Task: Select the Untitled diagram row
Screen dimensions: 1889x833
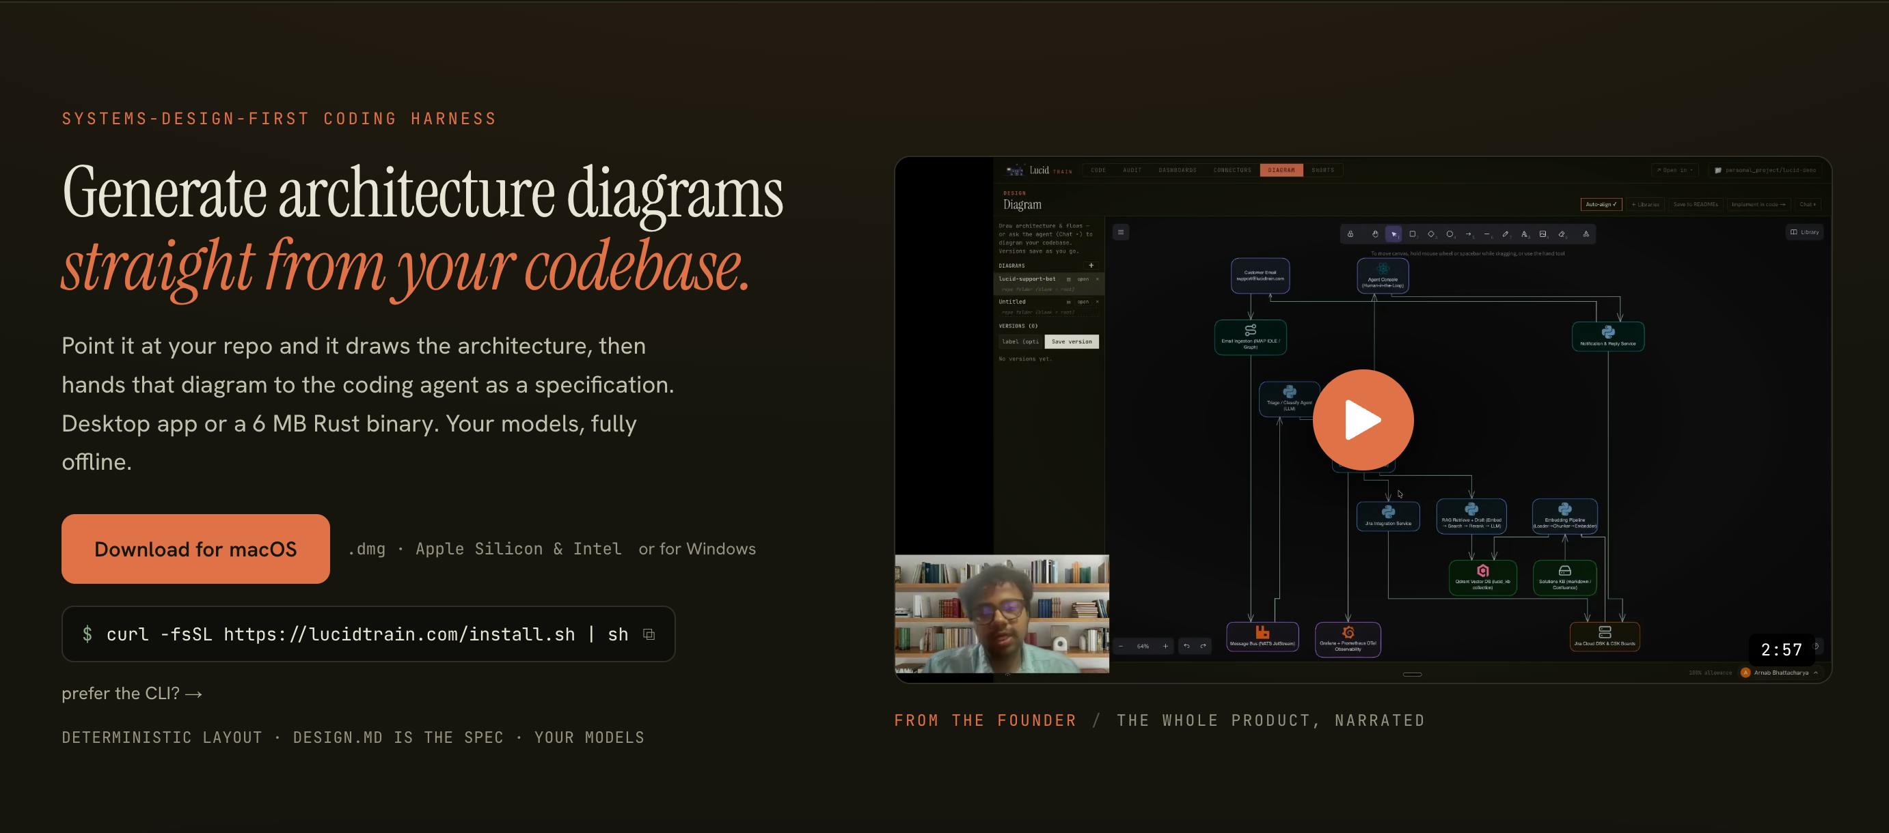Action: coord(1048,307)
